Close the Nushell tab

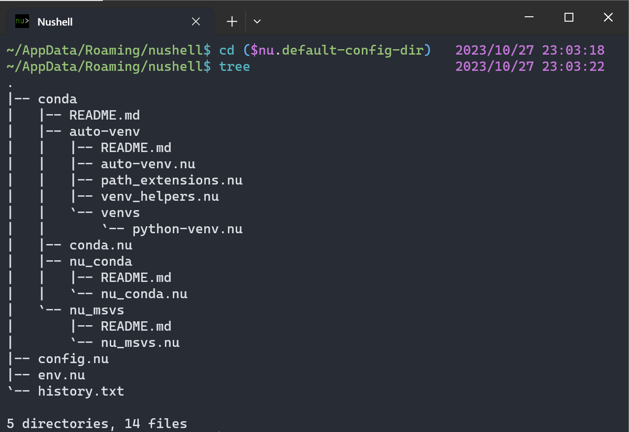pyautogui.click(x=196, y=22)
